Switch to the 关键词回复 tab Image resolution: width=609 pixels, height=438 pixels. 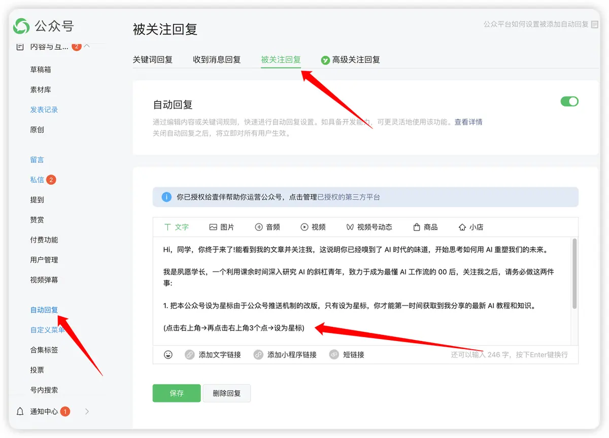click(153, 59)
